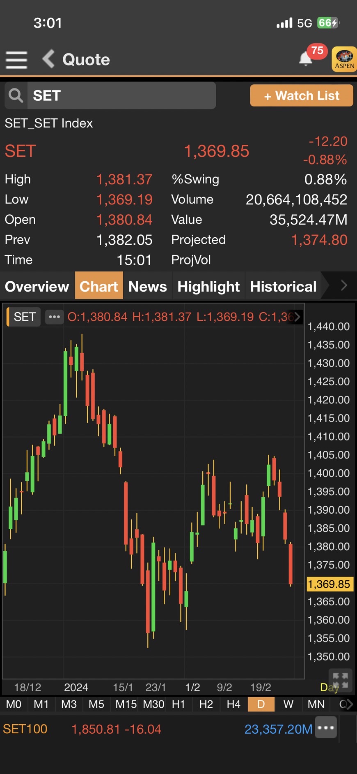Choose the H1 timeframe

(x=178, y=704)
